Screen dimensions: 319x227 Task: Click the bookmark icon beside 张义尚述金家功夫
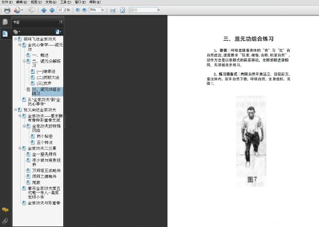[20, 110]
